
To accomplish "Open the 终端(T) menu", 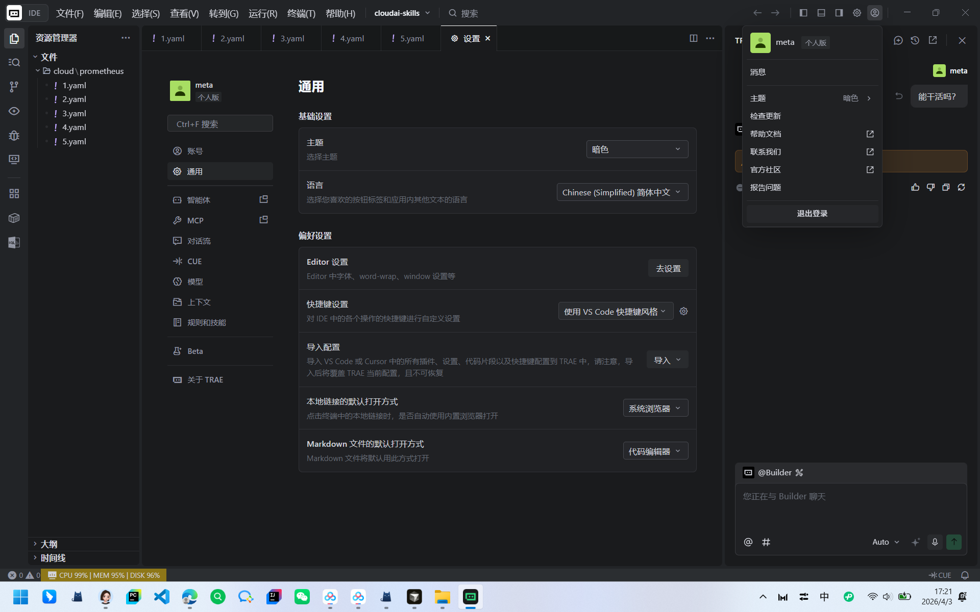I will pos(301,13).
